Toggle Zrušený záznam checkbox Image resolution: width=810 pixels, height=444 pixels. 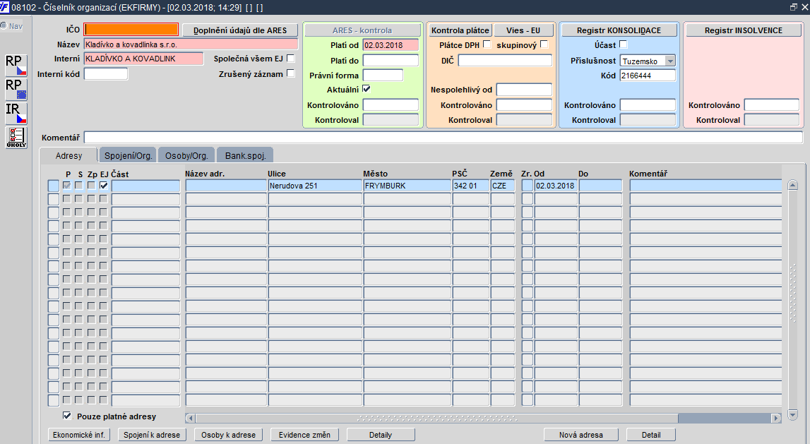click(x=291, y=73)
